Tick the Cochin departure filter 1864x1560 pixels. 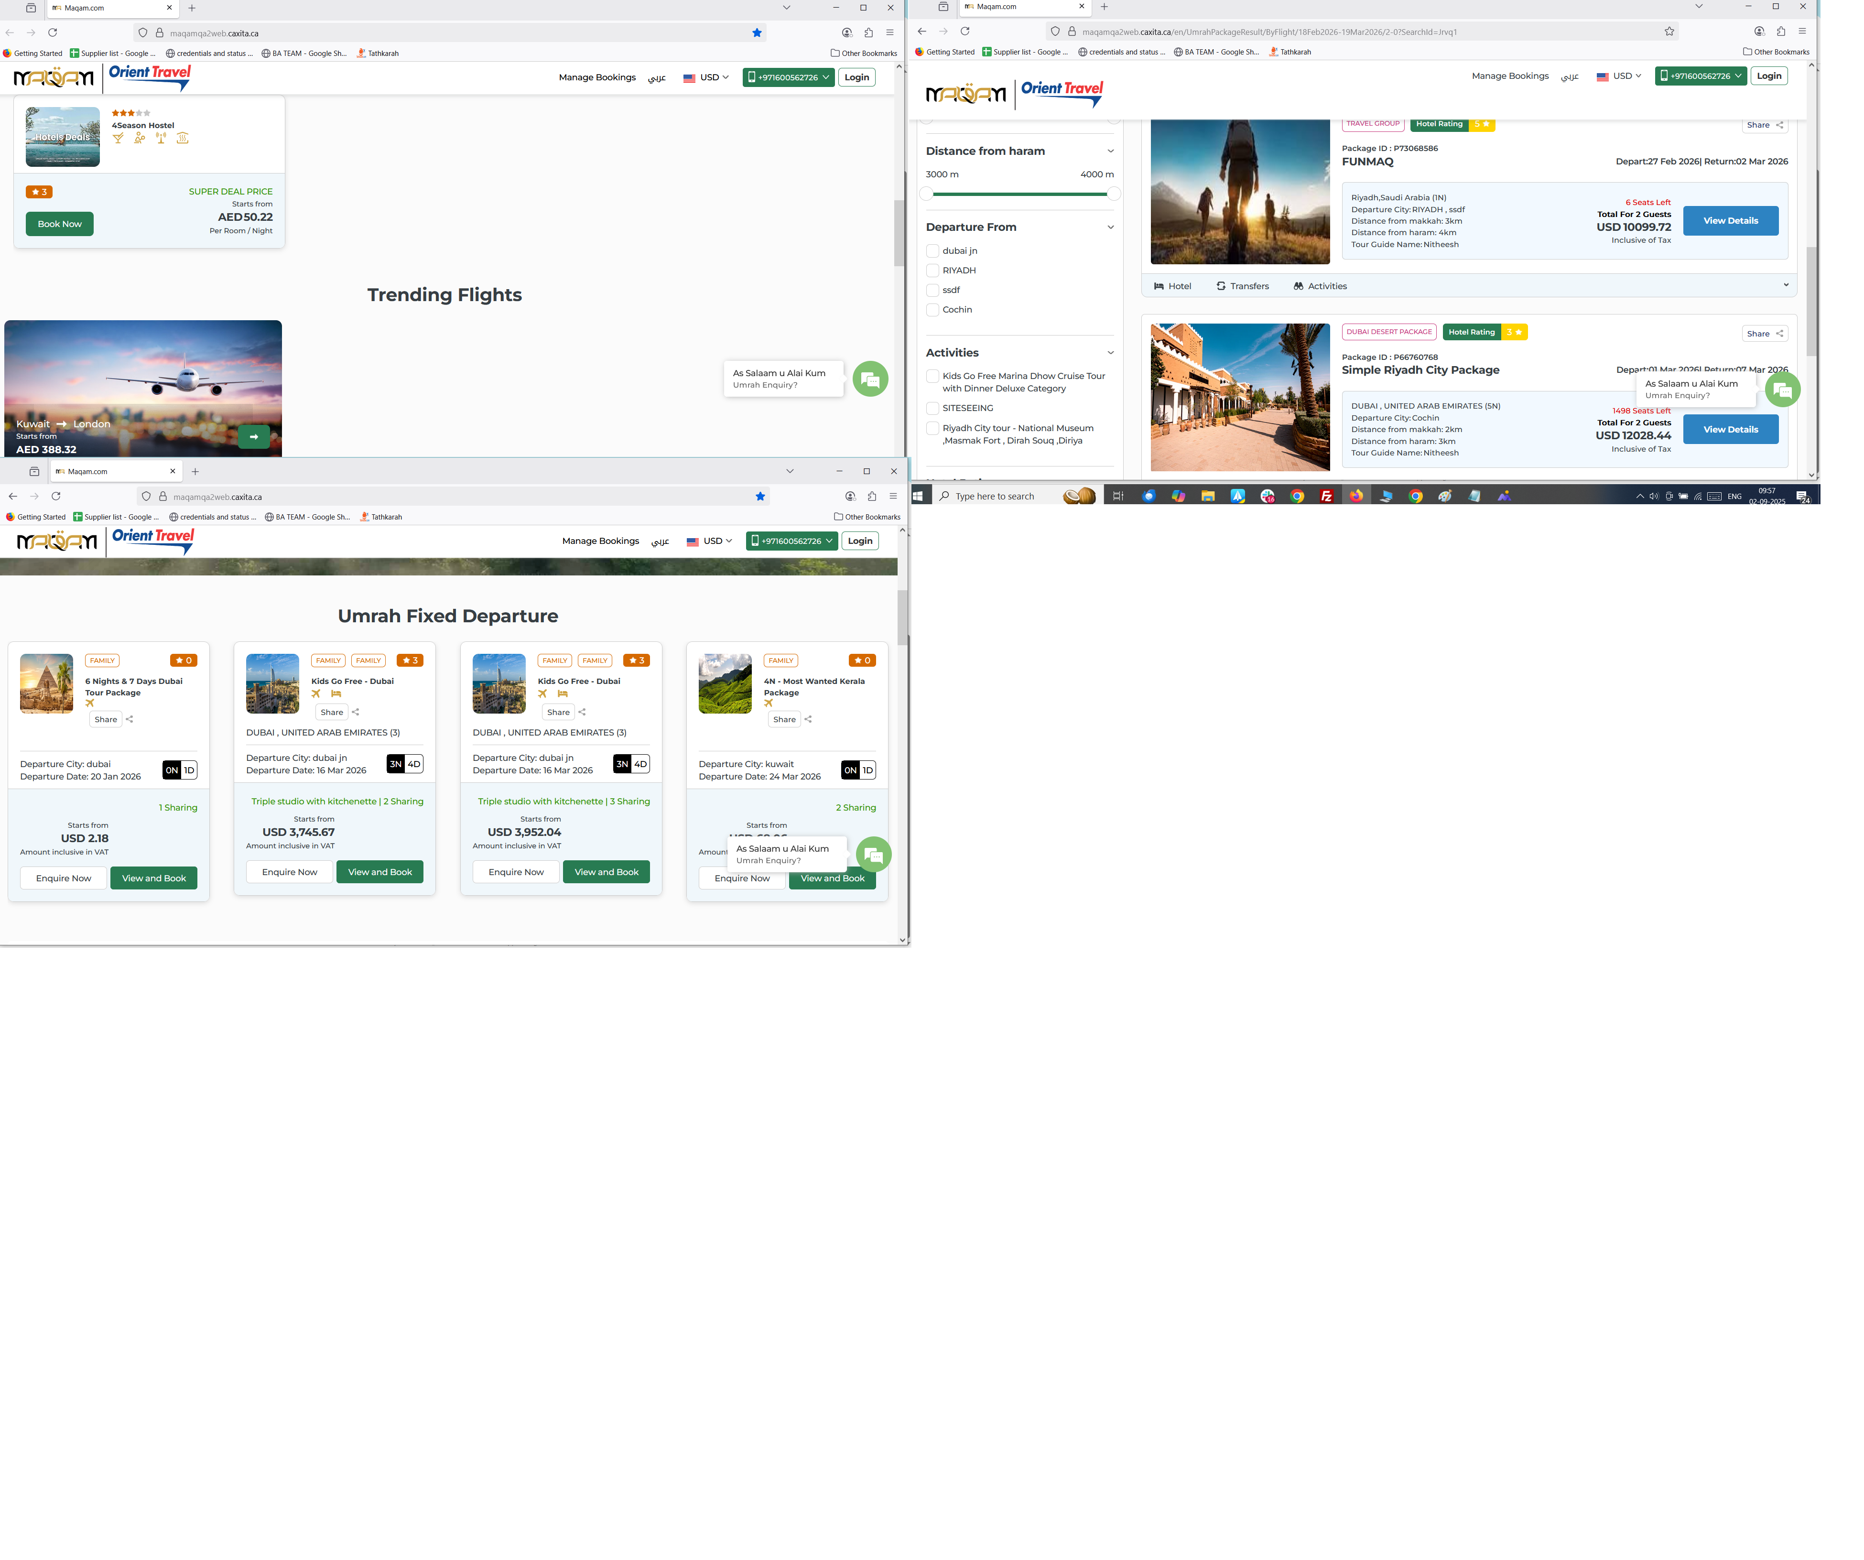932,310
